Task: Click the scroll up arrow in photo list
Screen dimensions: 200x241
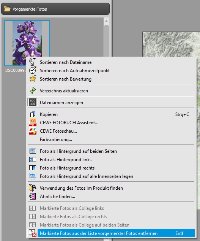Action: point(106,21)
